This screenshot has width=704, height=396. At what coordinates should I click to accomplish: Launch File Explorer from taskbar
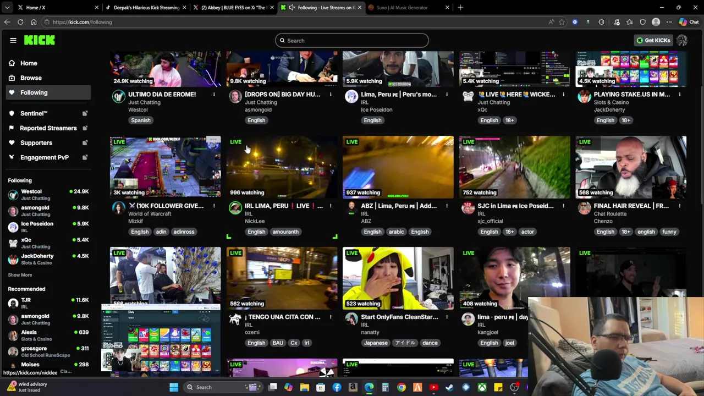305,387
